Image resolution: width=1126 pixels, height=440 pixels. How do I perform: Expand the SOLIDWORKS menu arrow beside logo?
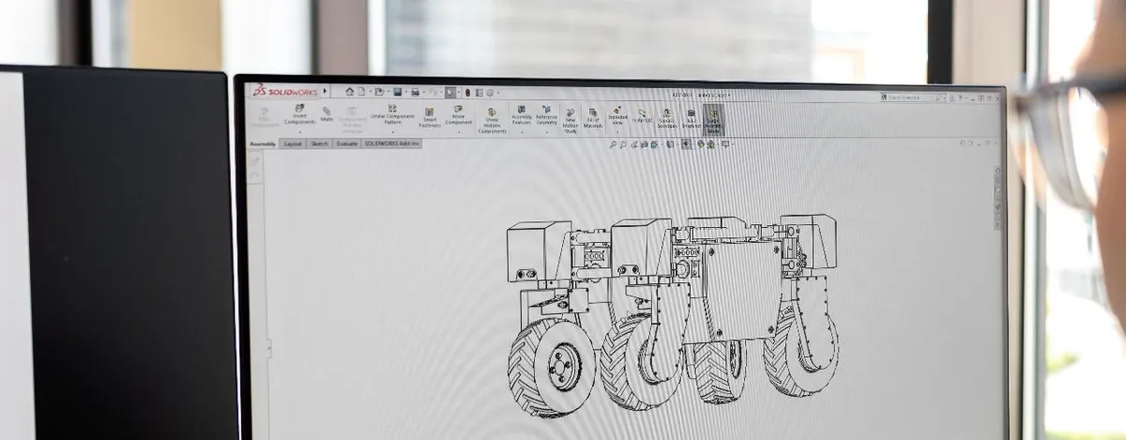click(324, 92)
